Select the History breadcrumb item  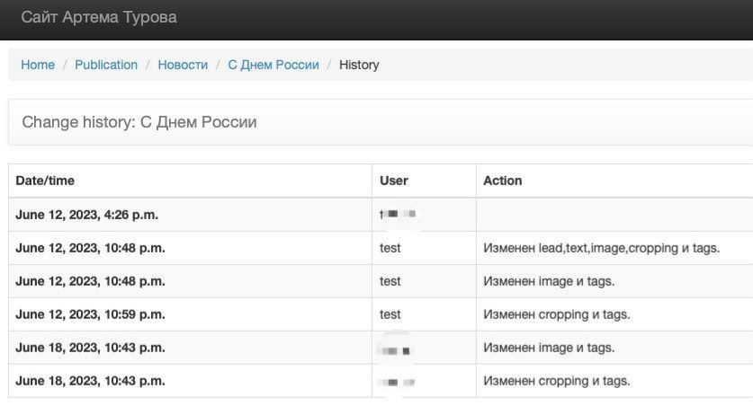359,65
